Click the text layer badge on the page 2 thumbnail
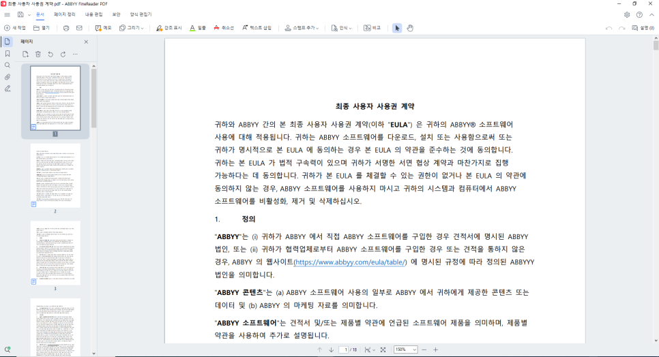Viewport: 659px width, 357px height. [x=33, y=204]
